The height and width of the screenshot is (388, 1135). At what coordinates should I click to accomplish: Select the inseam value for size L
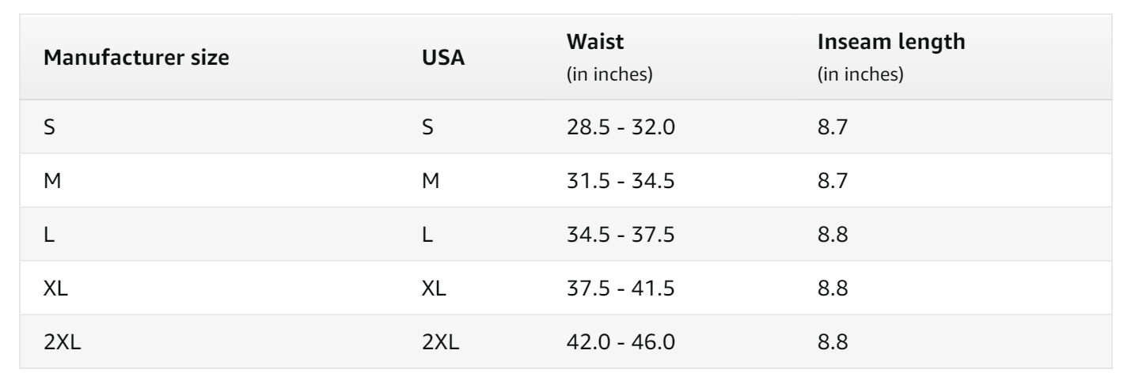832,235
